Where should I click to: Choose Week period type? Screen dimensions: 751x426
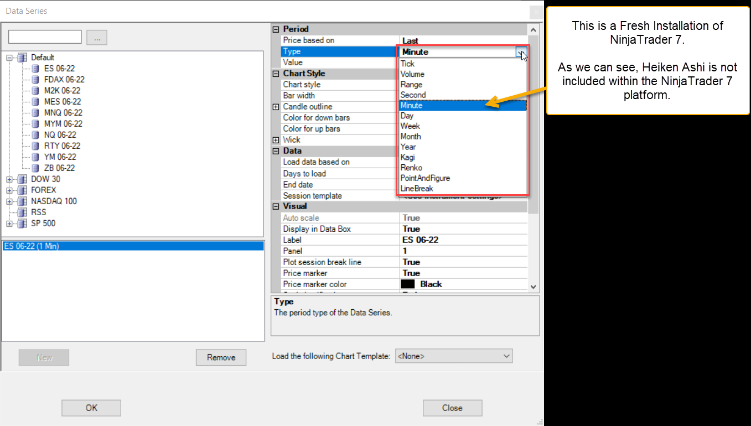pyautogui.click(x=463, y=126)
